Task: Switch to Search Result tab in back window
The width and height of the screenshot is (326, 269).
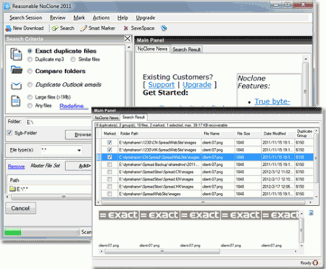Action: pos(186,49)
